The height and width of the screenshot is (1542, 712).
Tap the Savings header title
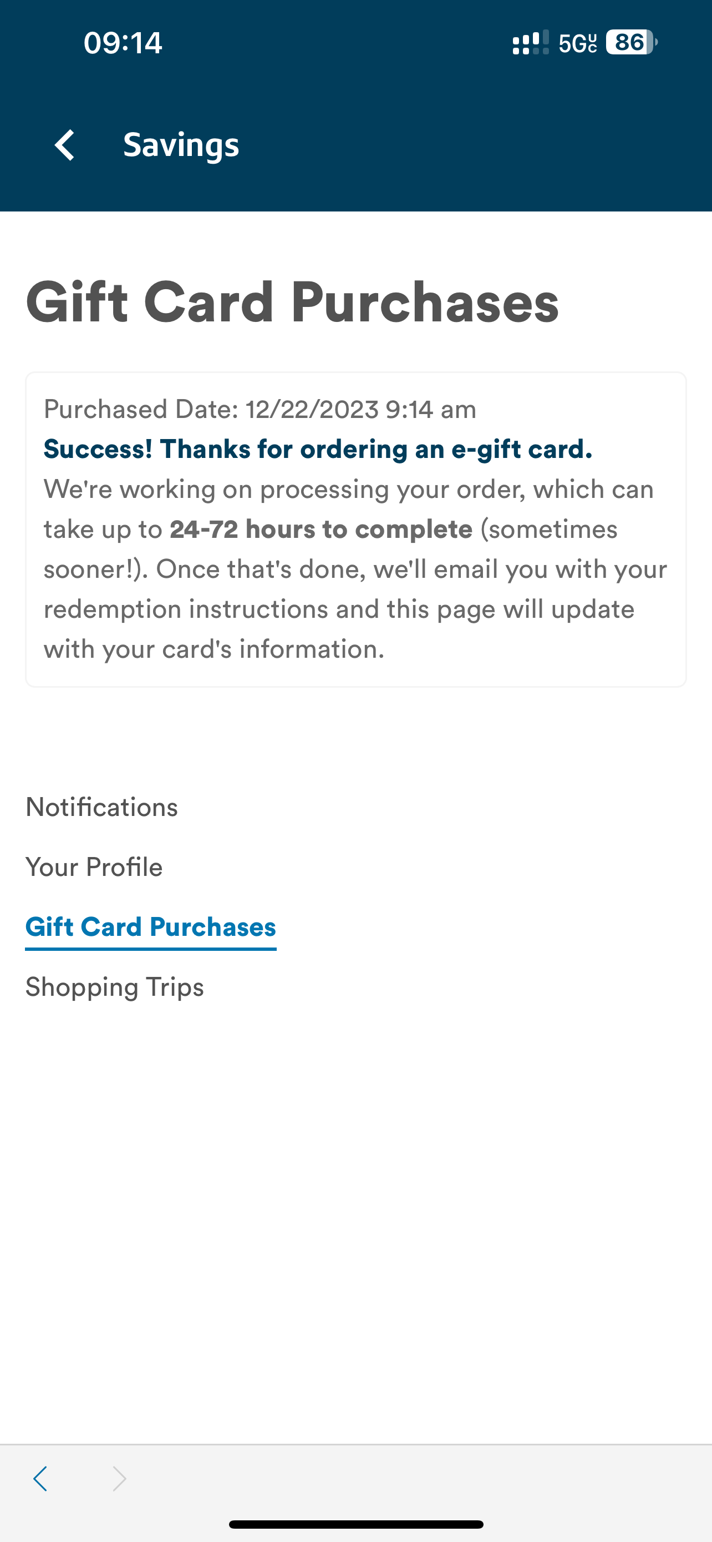(x=181, y=145)
